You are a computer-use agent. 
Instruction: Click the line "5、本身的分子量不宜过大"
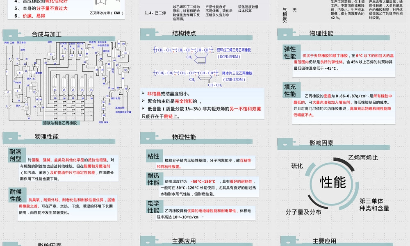pyautogui.click(x=41, y=8)
